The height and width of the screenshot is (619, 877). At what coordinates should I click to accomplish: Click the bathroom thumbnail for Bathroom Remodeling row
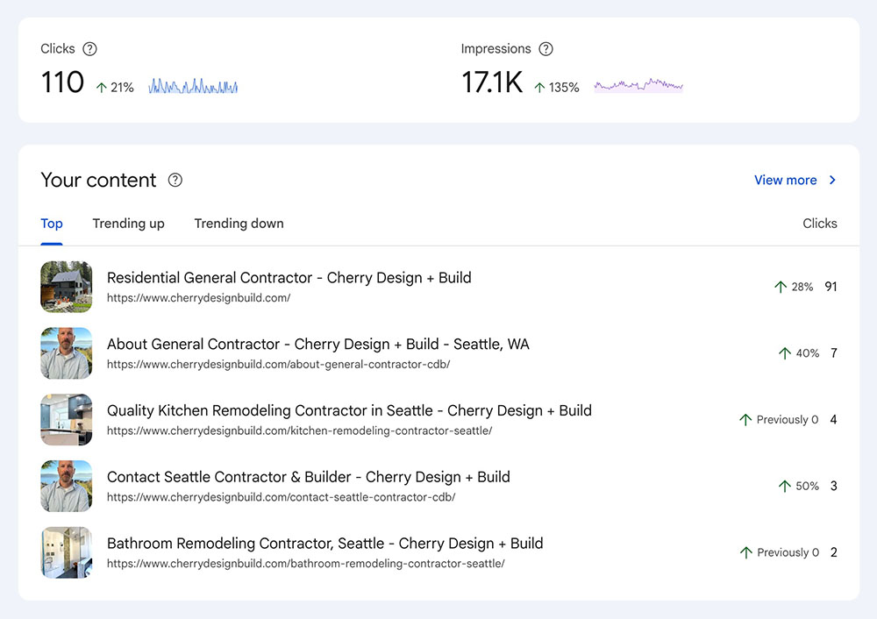pyautogui.click(x=67, y=552)
